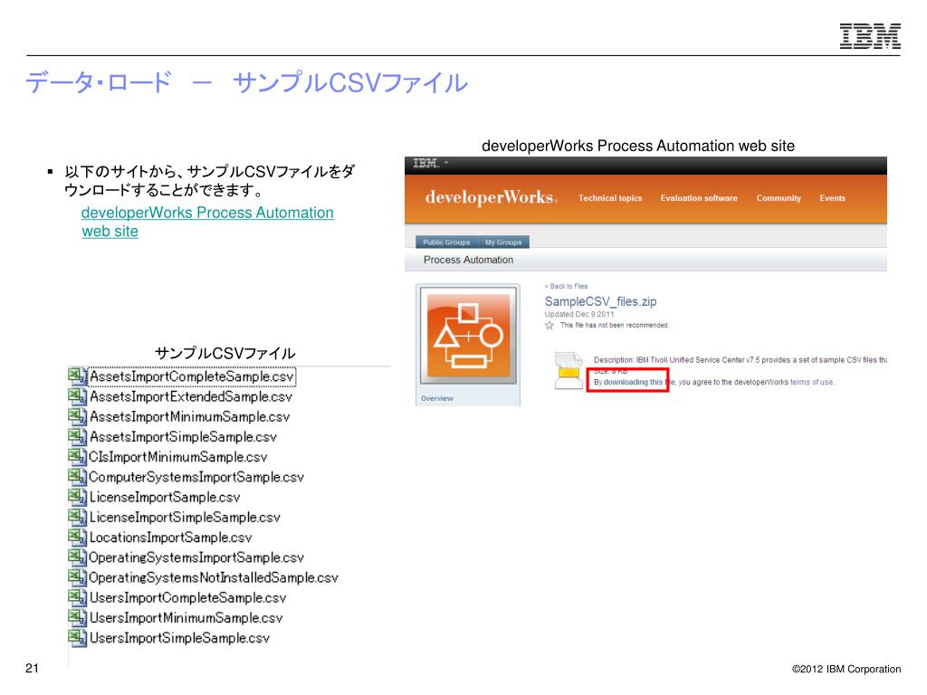Click the zip file download icon
The image size is (927, 695).
569,370
